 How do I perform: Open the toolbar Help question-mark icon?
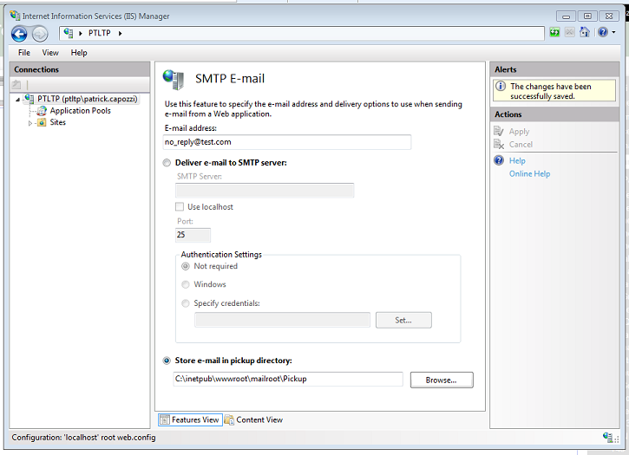click(x=602, y=32)
